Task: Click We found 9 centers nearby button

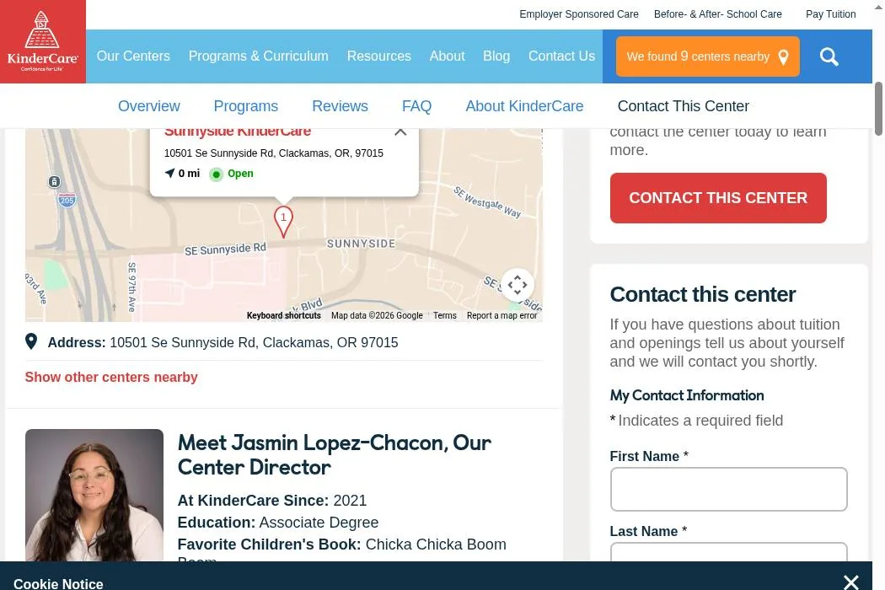Action: pyautogui.click(x=708, y=56)
